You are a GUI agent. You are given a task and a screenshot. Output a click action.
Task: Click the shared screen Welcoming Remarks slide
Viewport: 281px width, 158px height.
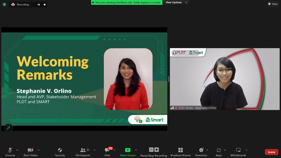(x=84, y=79)
